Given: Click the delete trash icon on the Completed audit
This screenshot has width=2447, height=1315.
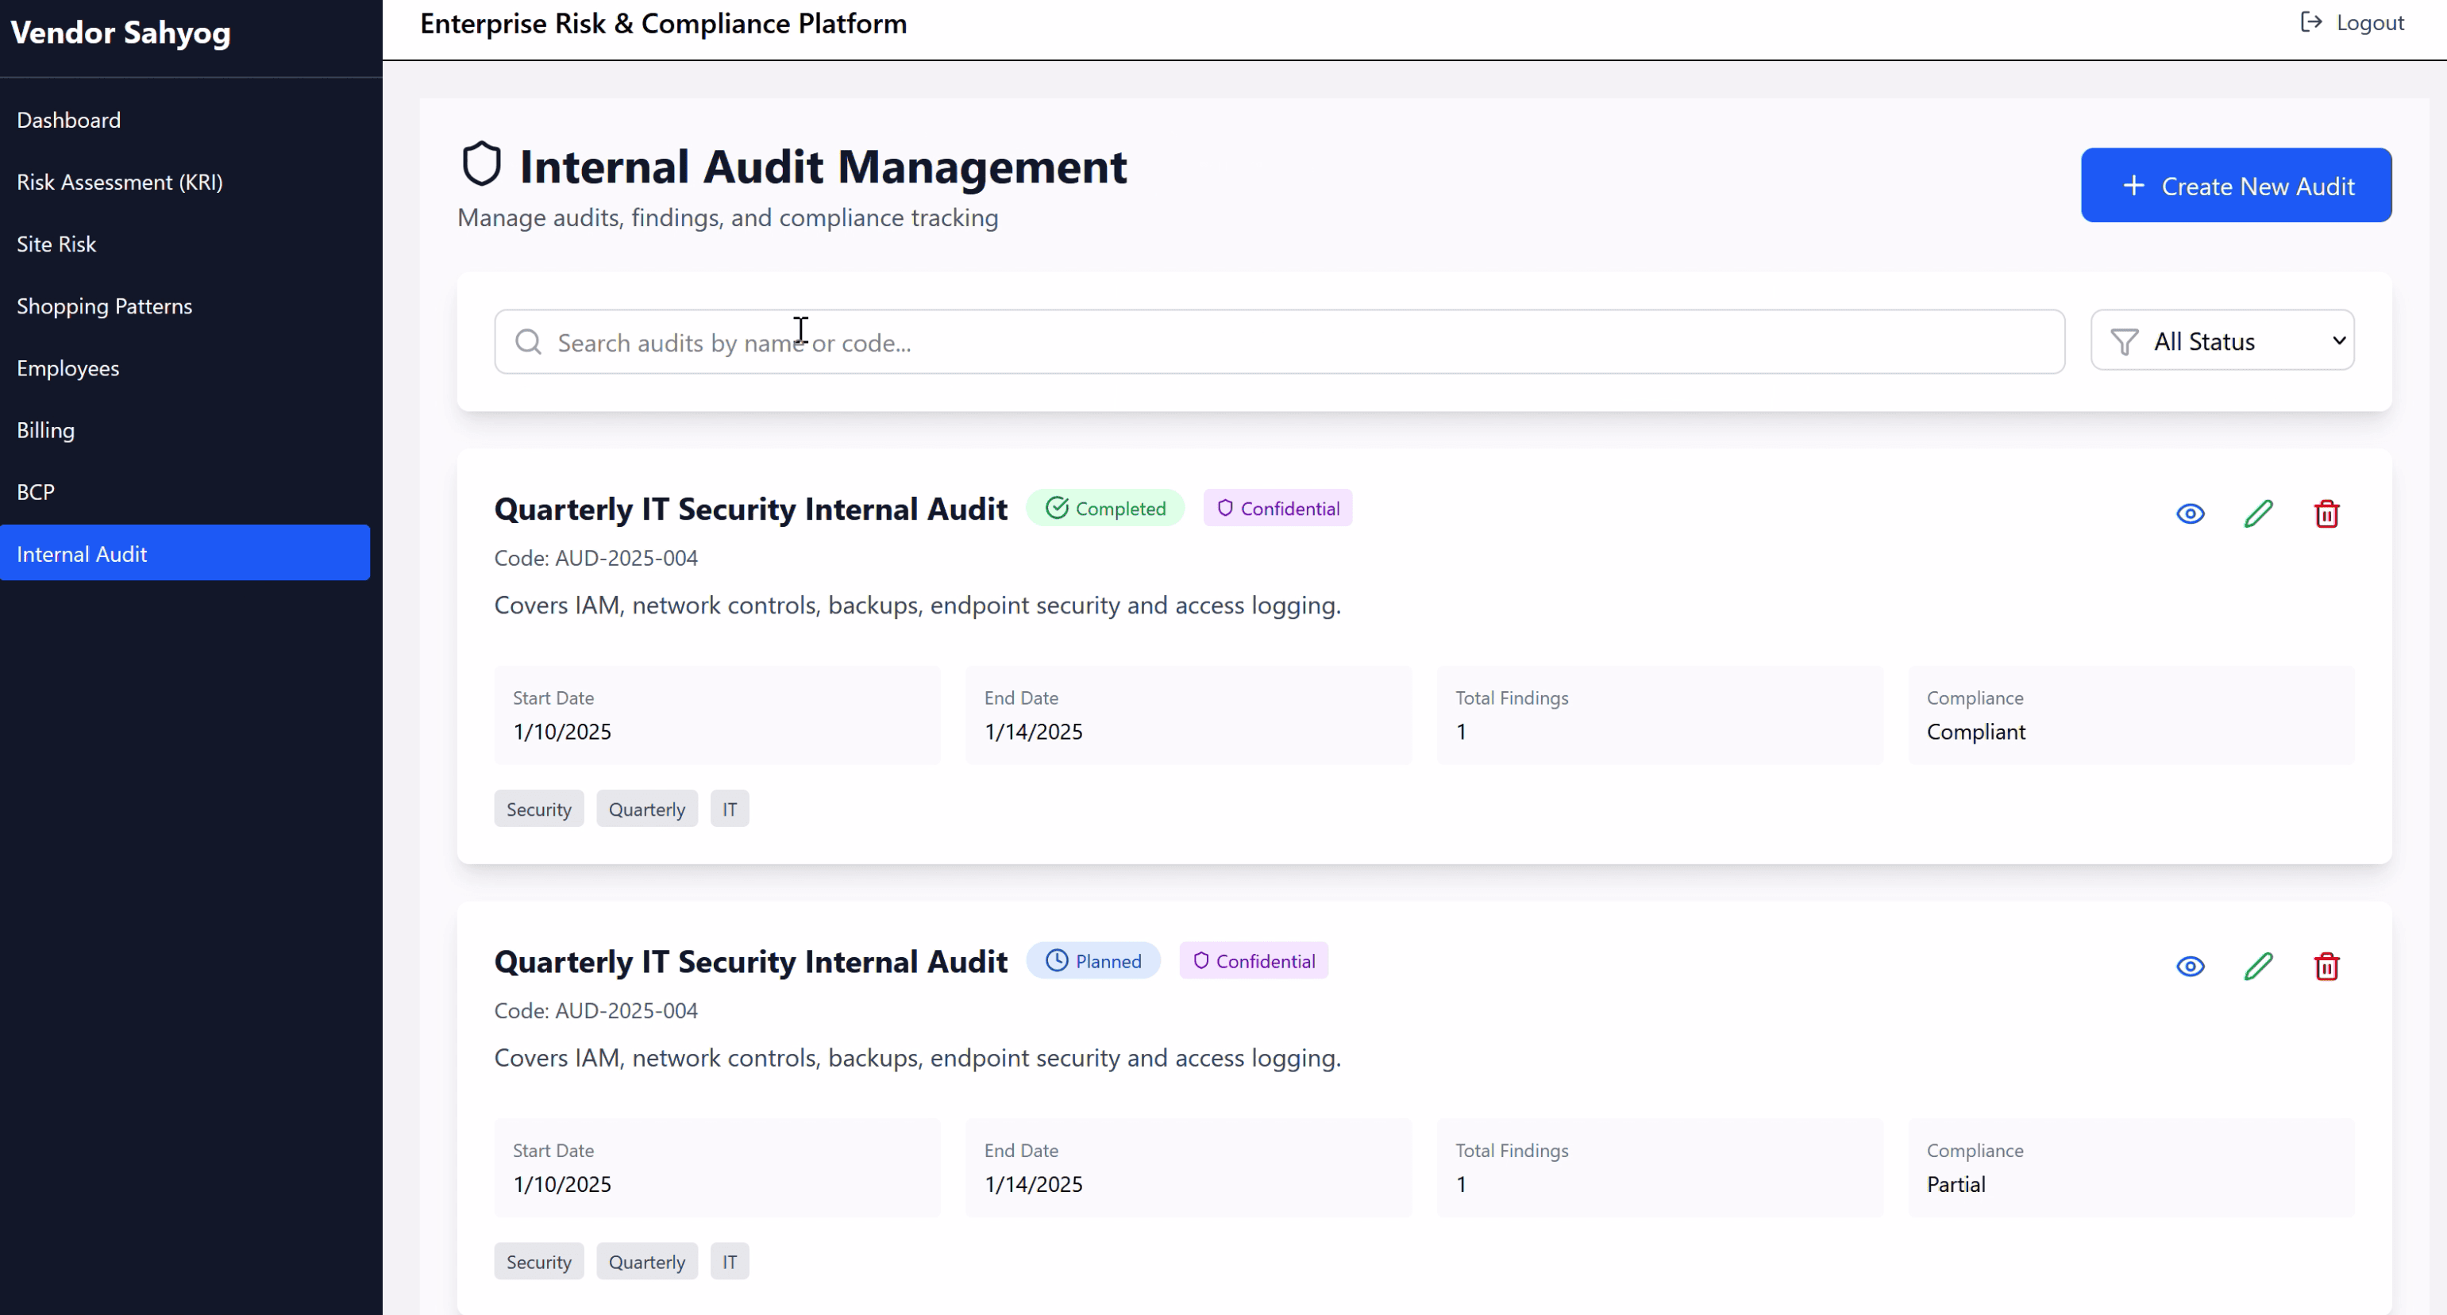Looking at the screenshot, I should coord(2326,513).
